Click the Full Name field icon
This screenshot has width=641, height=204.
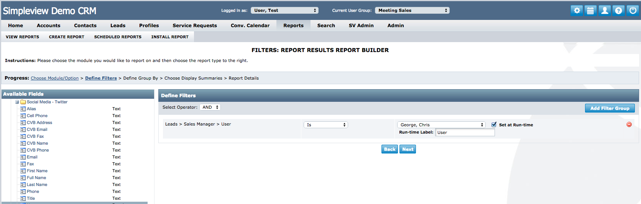click(x=23, y=178)
